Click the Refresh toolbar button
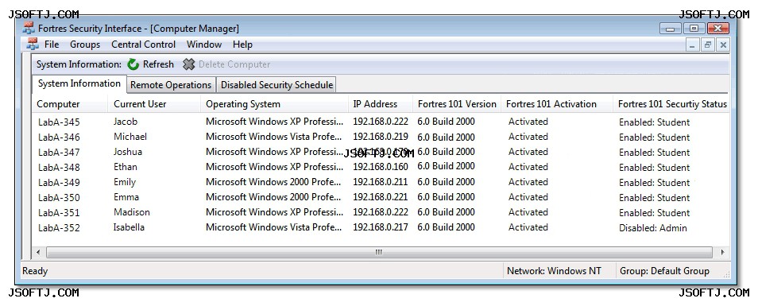This screenshot has height=306, width=758. [x=150, y=64]
